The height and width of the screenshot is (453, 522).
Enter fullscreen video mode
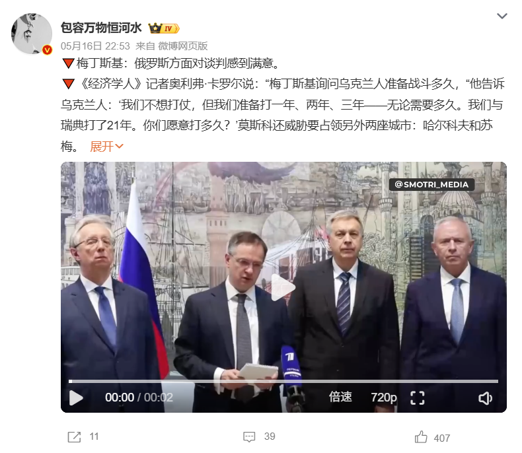[417, 398]
